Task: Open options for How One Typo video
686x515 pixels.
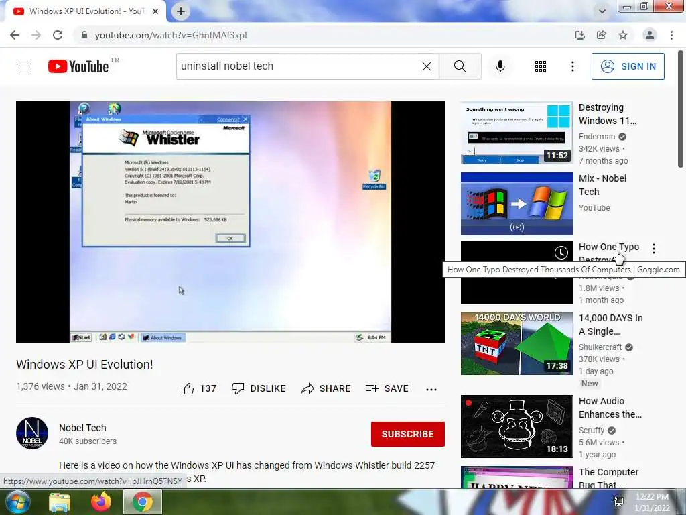Action: 654,249
